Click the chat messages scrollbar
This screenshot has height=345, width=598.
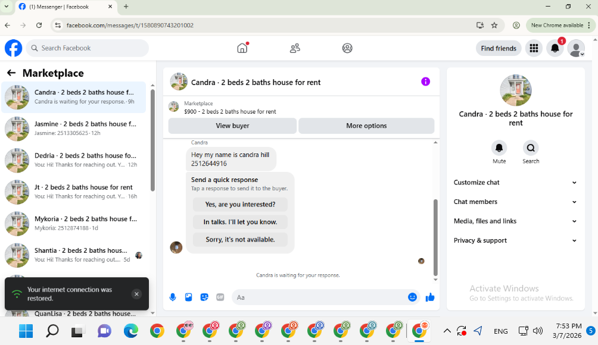(x=435, y=237)
